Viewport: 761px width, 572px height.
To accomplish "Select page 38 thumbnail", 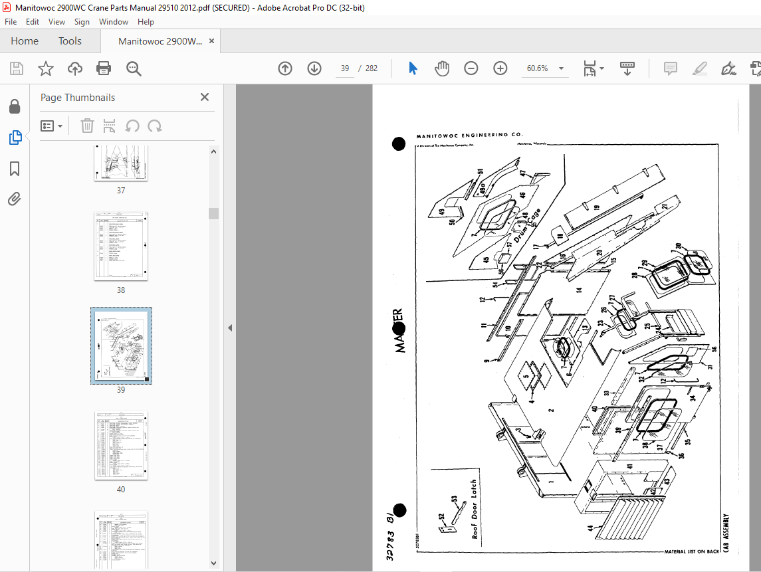I will 121,246.
